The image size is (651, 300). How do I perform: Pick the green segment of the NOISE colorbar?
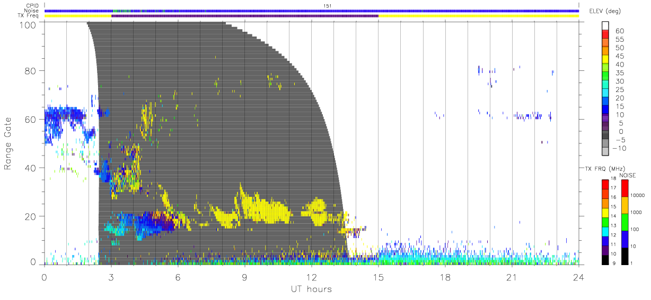pos(624,222)
